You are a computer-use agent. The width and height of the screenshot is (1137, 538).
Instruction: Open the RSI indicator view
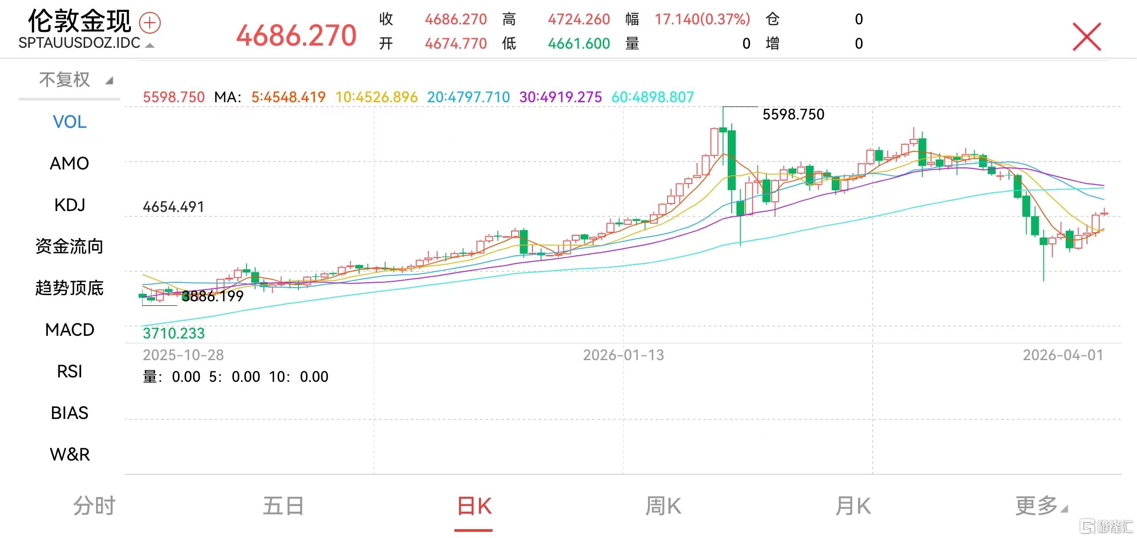(x=69, y=371)
